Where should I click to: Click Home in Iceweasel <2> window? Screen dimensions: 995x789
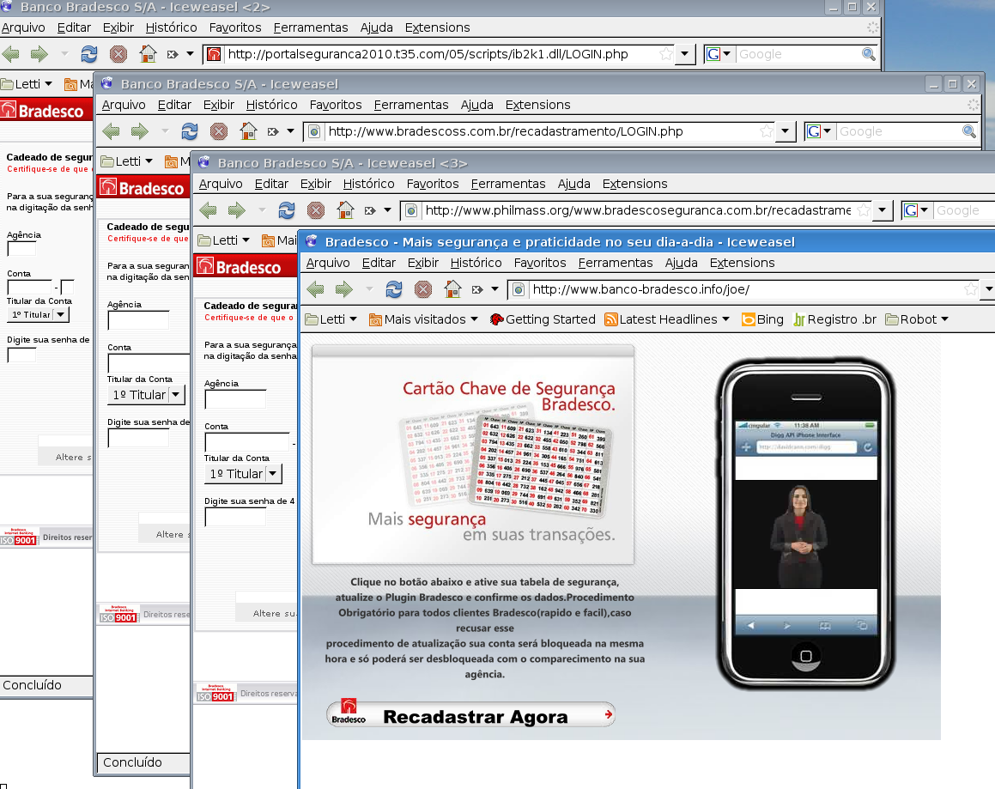tap(148, 54)
